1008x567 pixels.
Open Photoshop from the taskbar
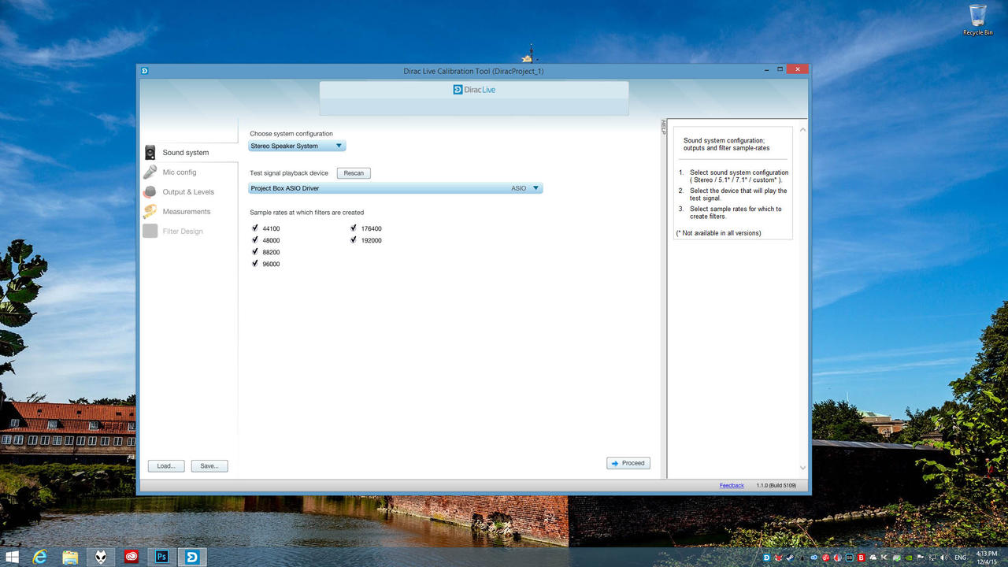click(161, 557)
